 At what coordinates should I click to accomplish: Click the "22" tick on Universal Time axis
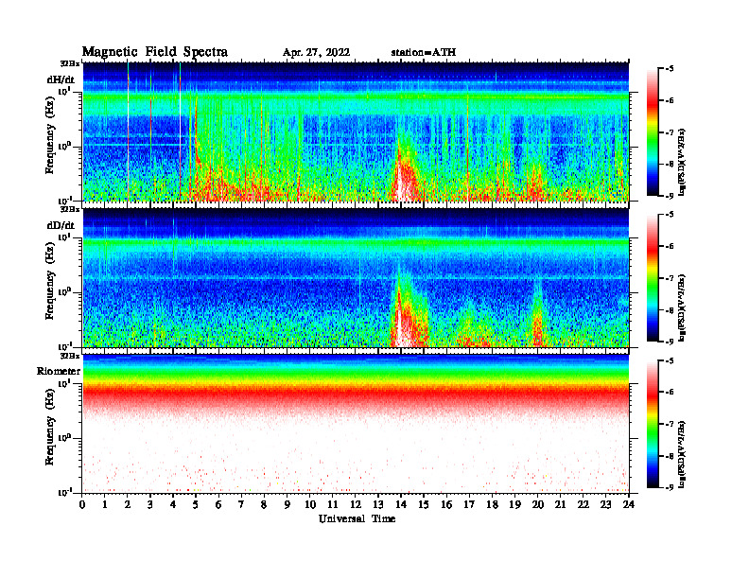click(x=584, y=504)
